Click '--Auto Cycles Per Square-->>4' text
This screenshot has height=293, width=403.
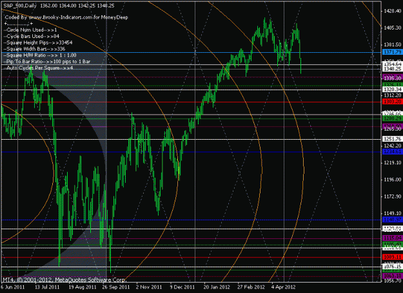38,68
